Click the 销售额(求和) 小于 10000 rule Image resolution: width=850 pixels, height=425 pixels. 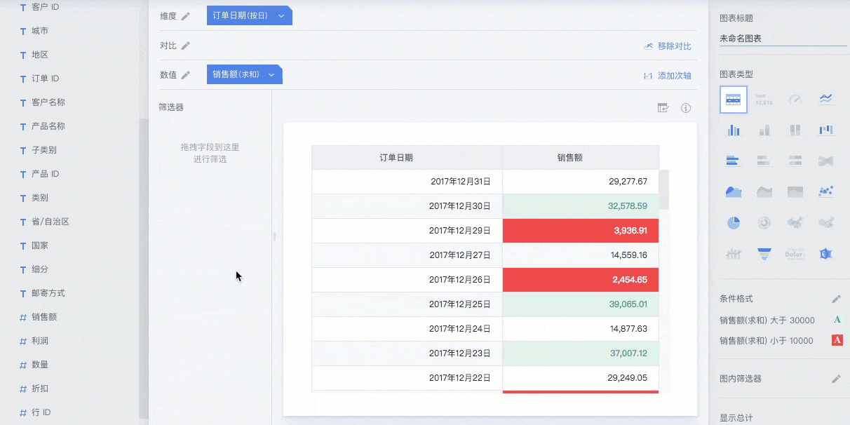tap(767, 341)
